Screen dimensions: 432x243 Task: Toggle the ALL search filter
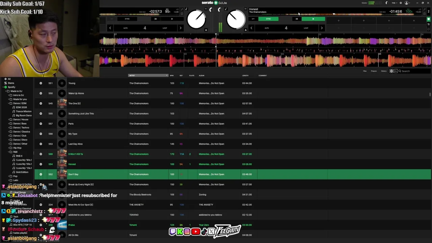(396, 71)
